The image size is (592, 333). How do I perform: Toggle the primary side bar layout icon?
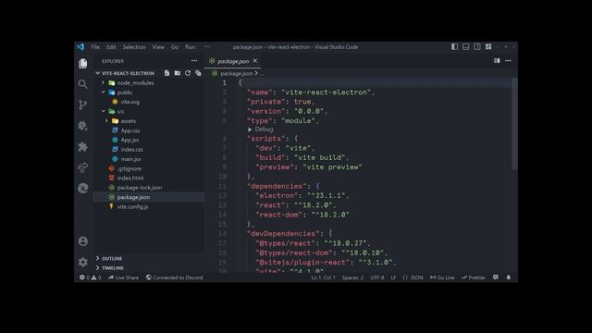[454, 47]
